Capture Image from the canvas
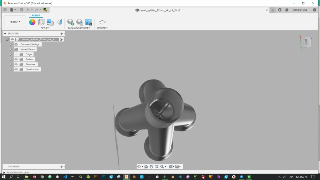The width and height of the screenshot is (320, 180). tap(88, 22)
